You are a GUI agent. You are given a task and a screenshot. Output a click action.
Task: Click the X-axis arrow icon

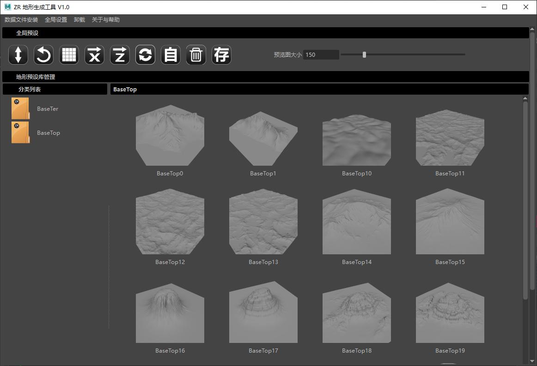click(94, 55)
